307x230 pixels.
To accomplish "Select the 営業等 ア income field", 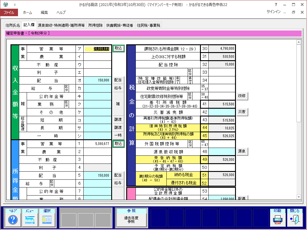I will tap(97, 49).
